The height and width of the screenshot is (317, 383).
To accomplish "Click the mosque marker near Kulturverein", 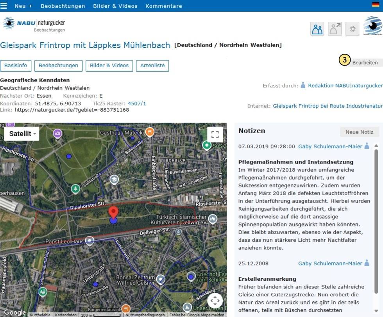I will click(x=213, y=218).
